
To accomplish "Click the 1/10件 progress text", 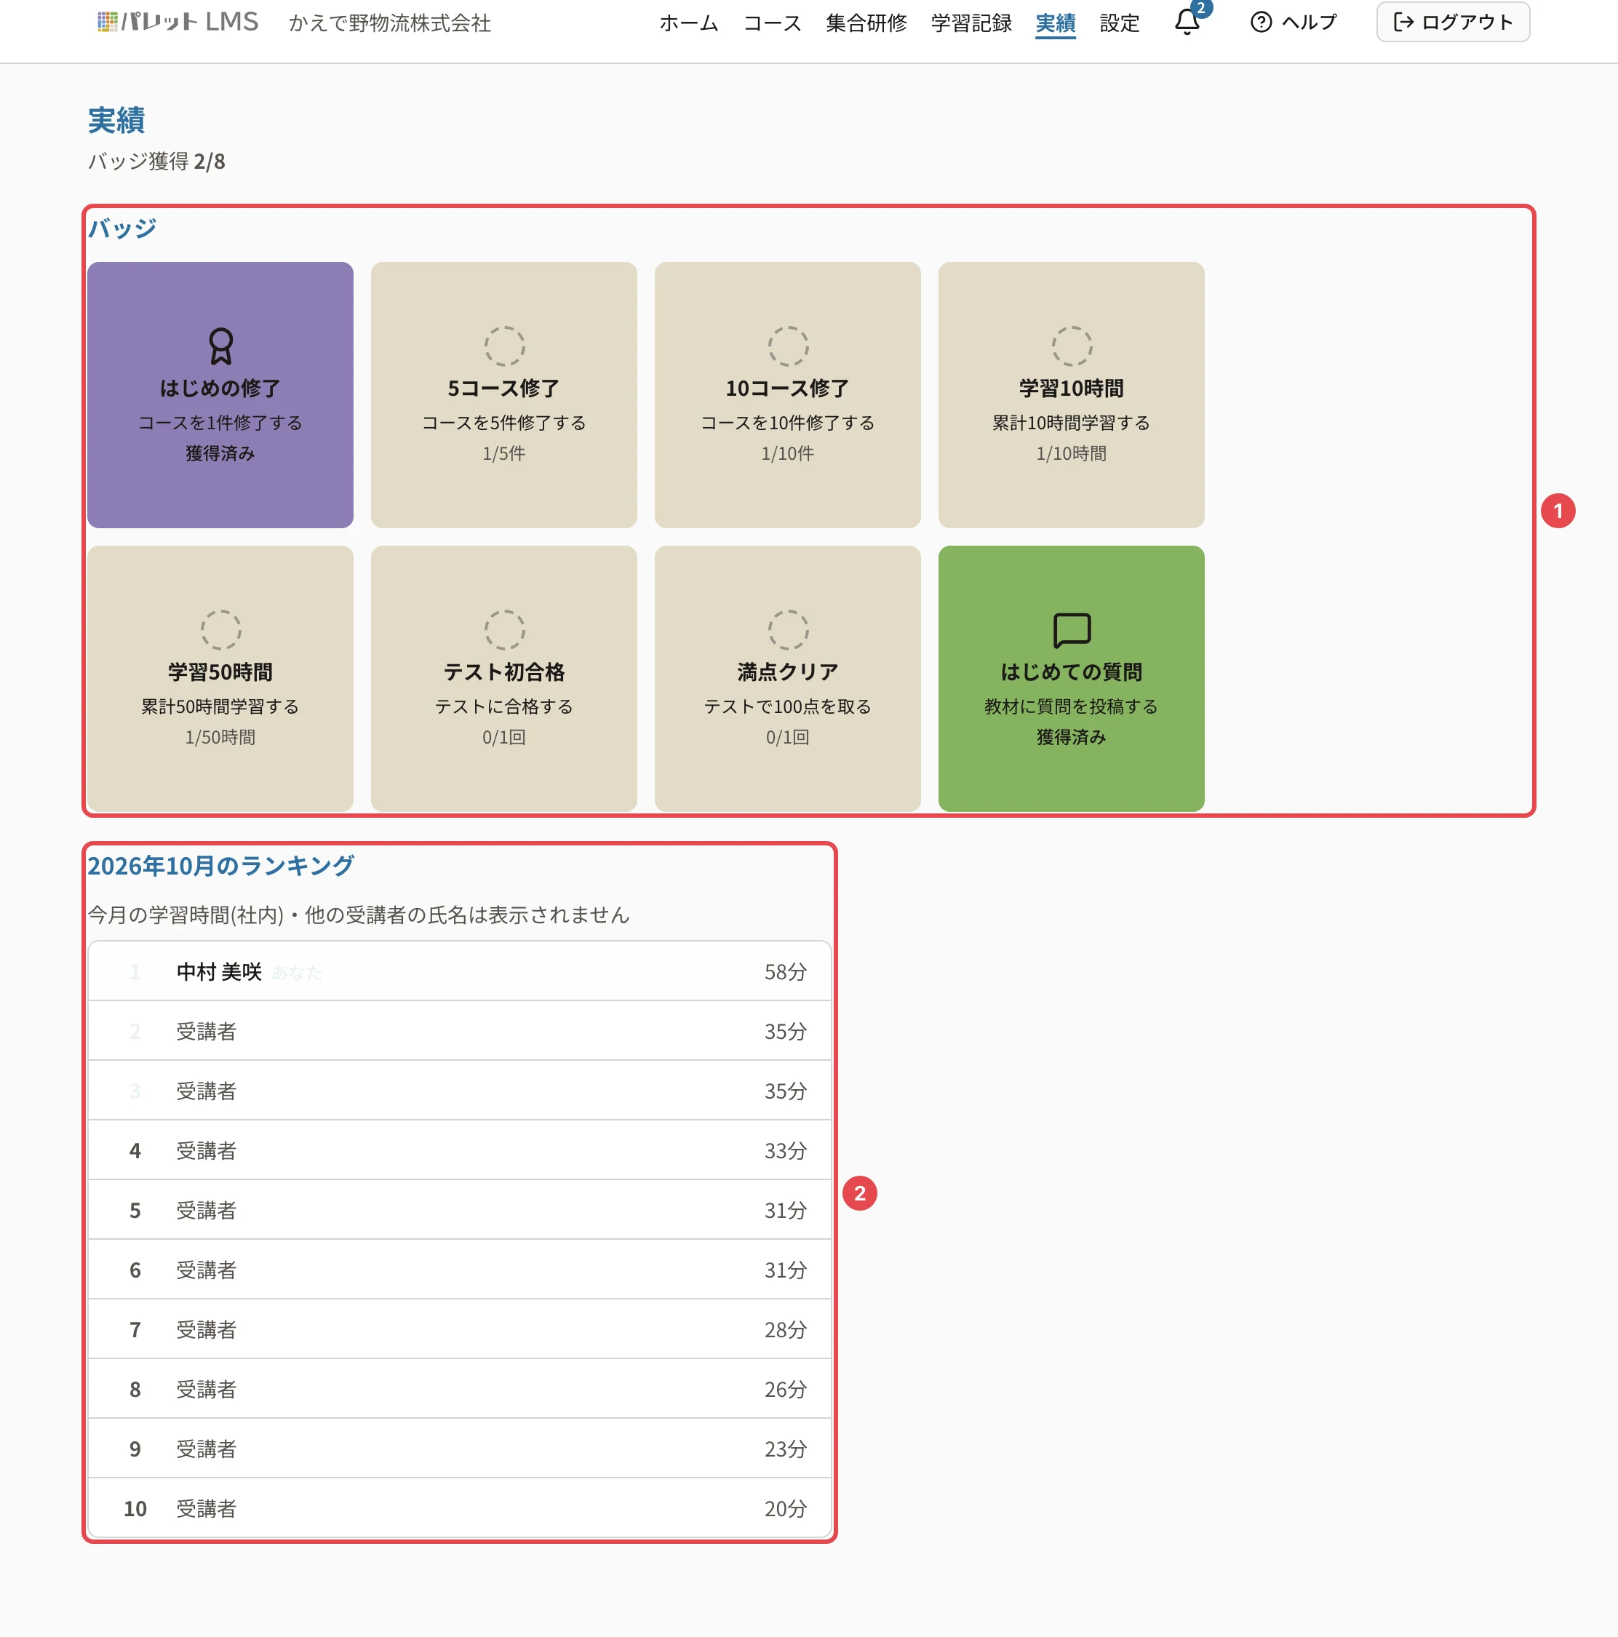I will click(788, 453).
